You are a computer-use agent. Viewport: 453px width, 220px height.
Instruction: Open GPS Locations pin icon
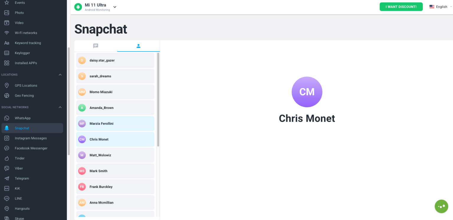(7, 85)
